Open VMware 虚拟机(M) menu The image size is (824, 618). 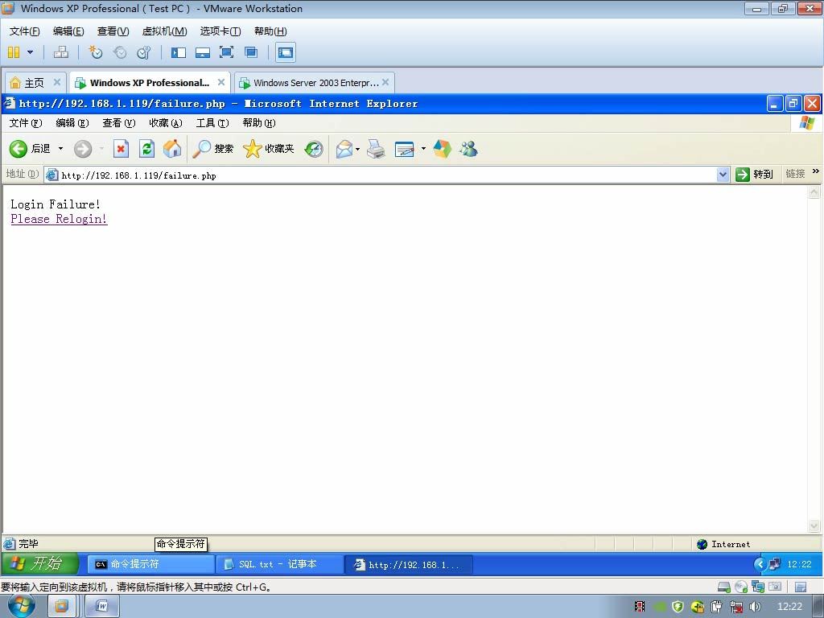[x=164, y=31]
